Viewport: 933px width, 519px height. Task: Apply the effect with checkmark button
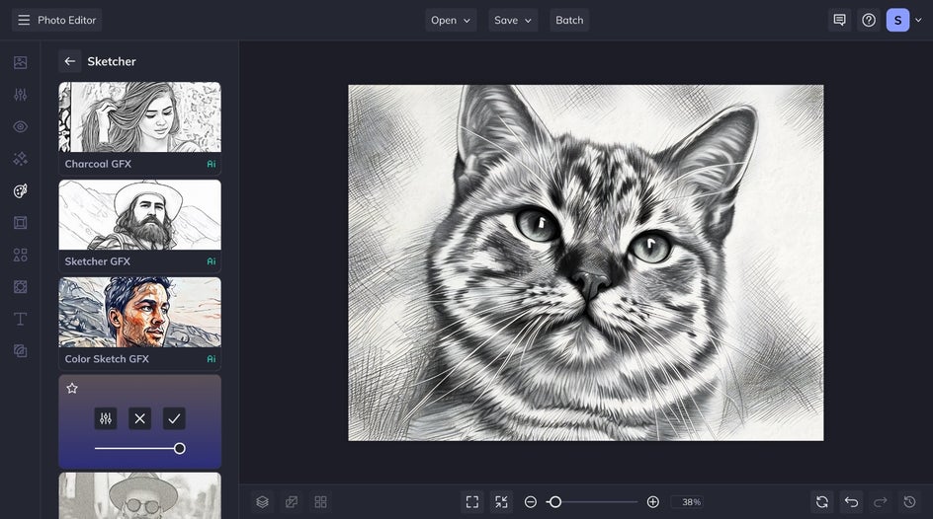pyautogui.click(x=174, y=418)
